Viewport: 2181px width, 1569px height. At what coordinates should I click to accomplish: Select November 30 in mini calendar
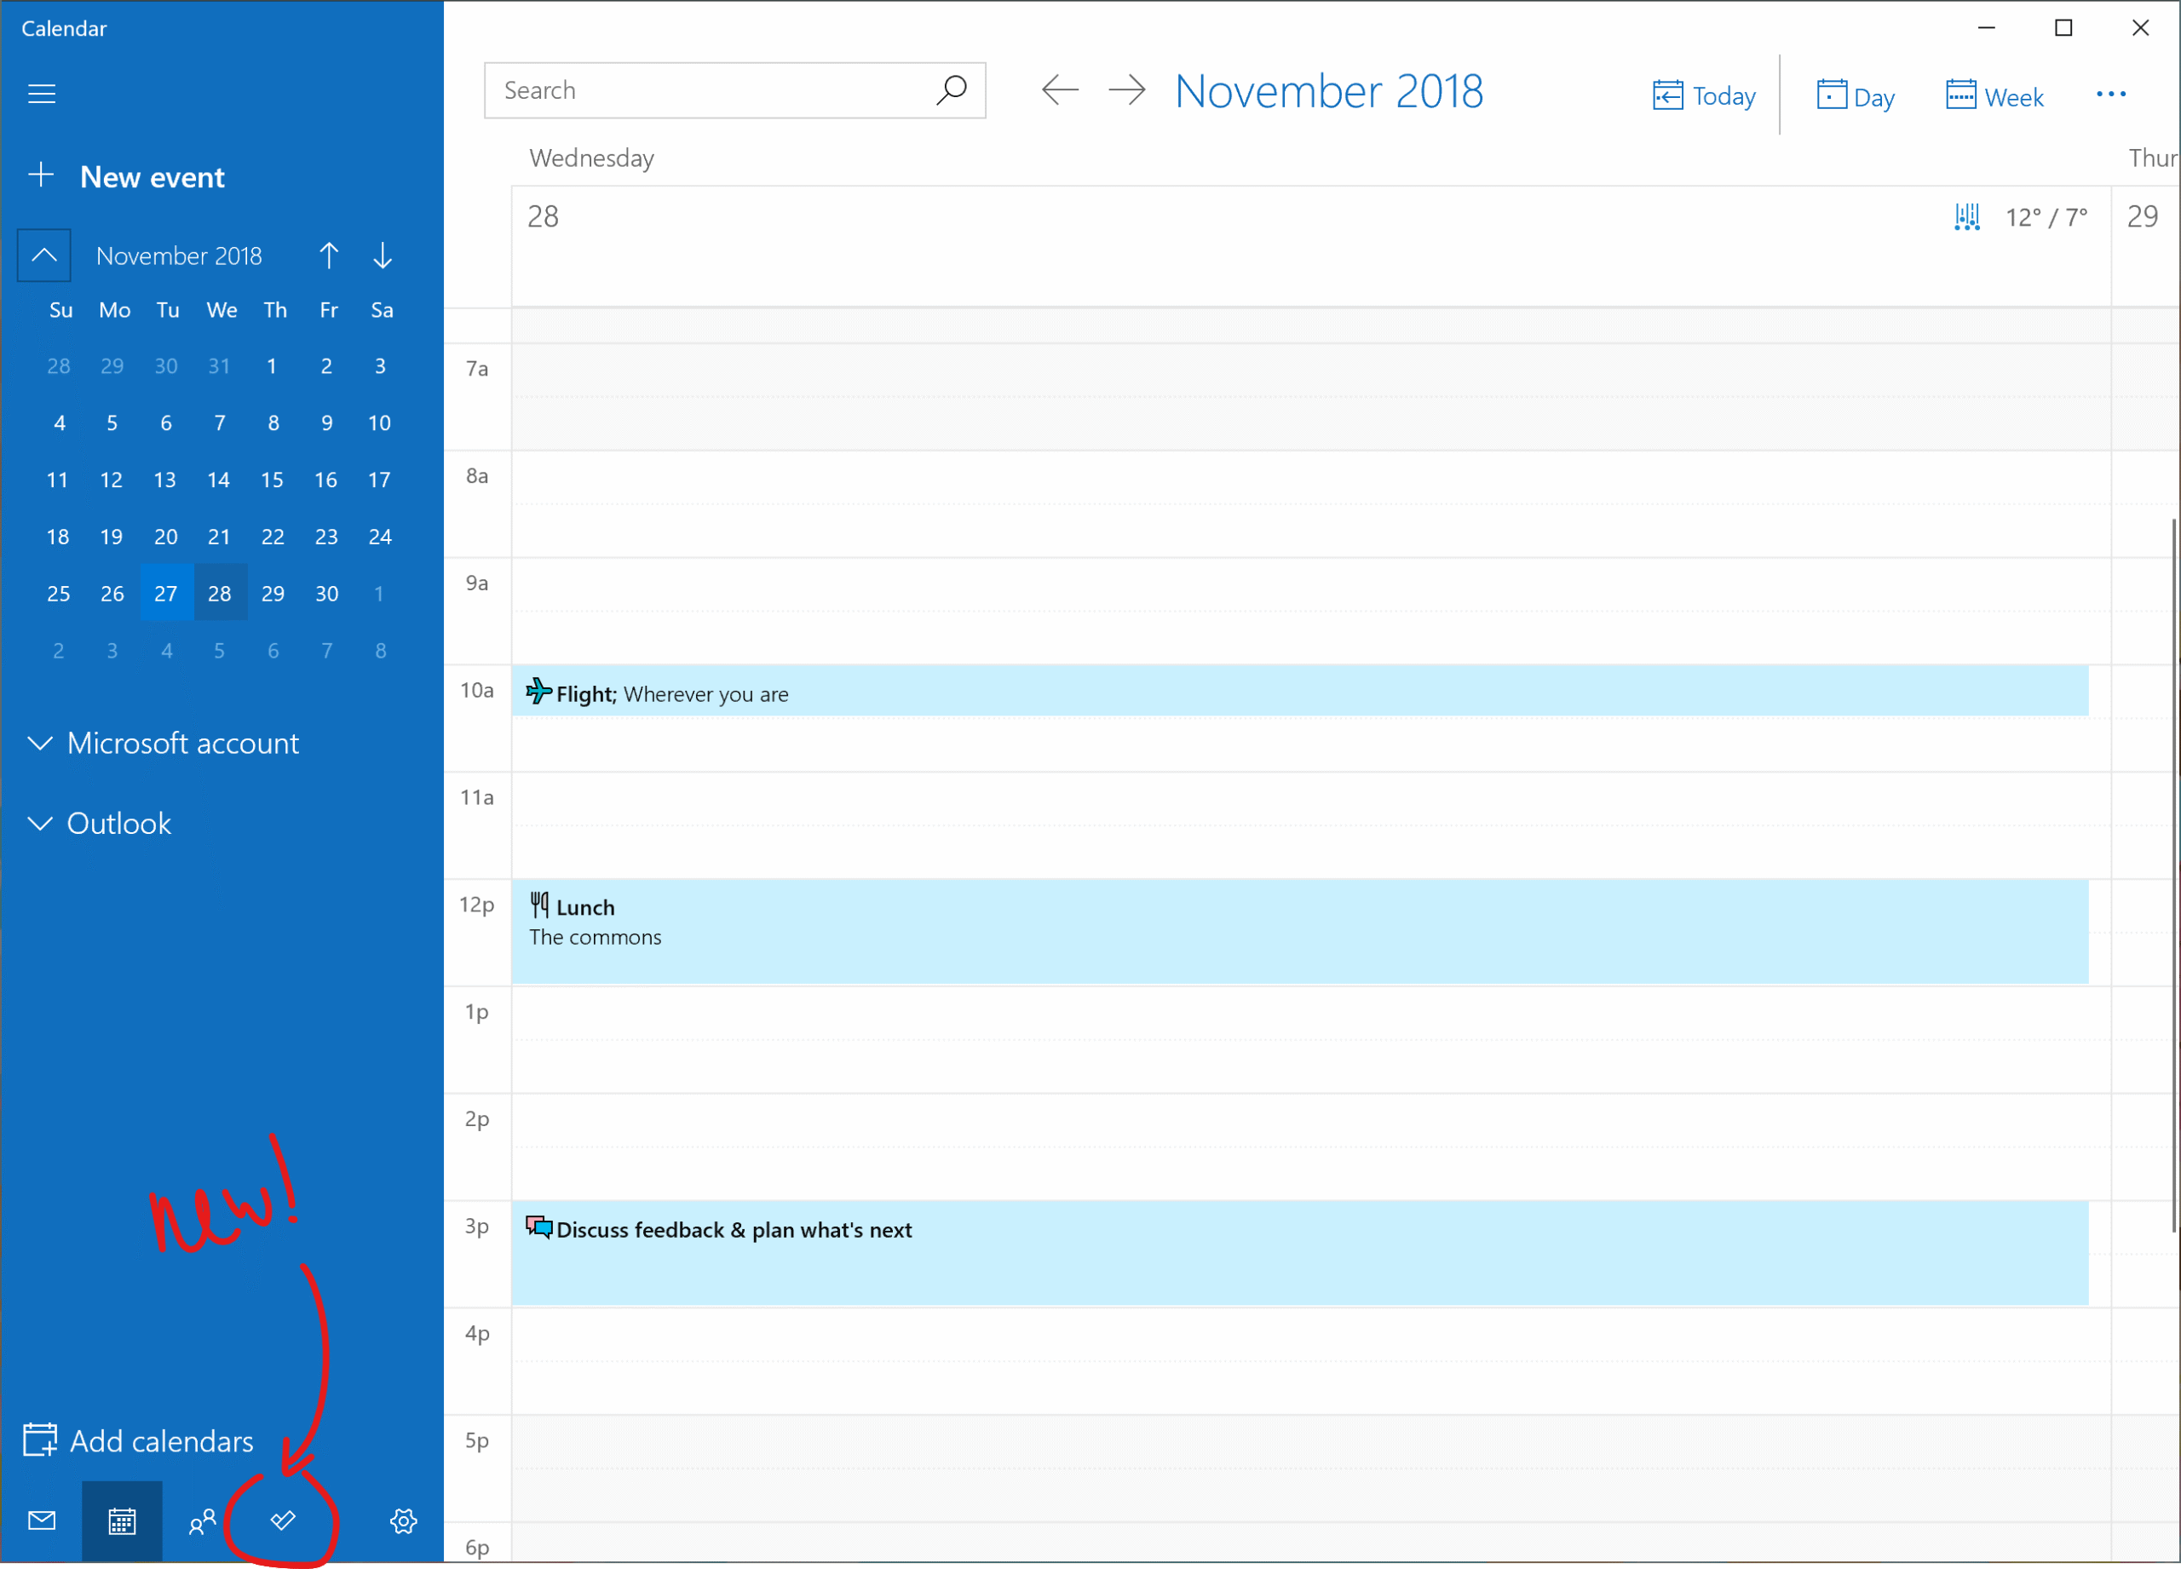tap(327, 593)
